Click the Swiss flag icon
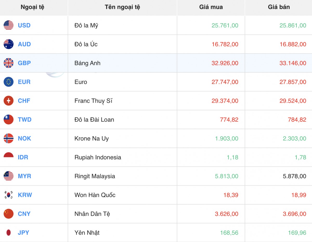 pyautogui.click(x=9, y=101)
